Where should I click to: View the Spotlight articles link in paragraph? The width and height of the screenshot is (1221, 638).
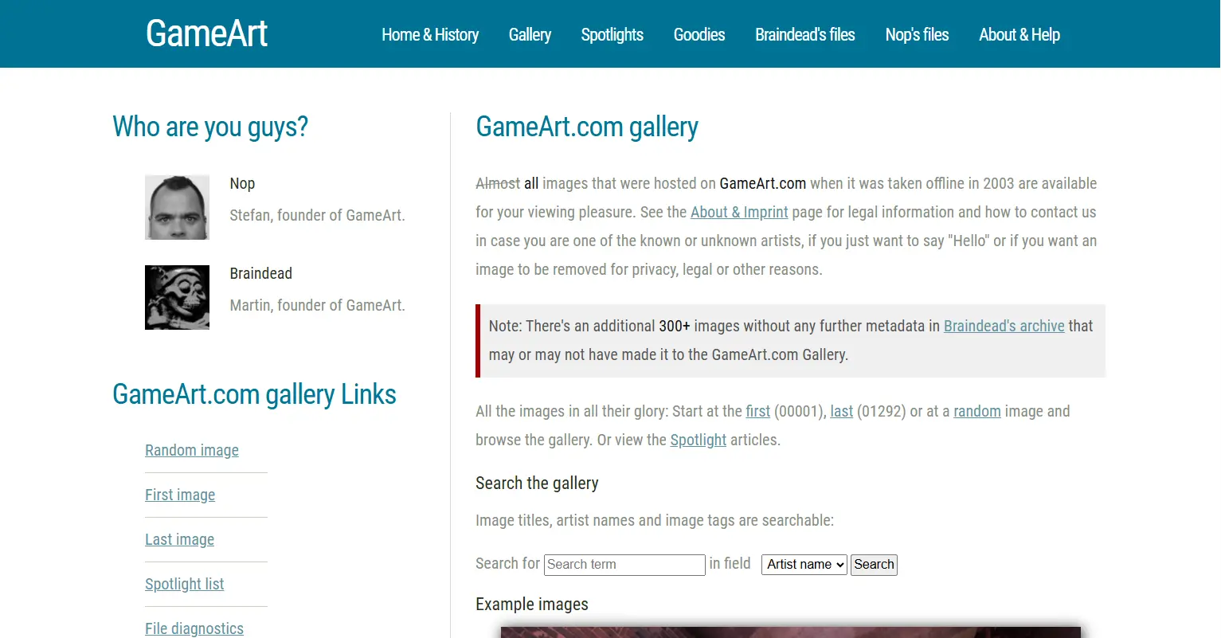[699, 440]
